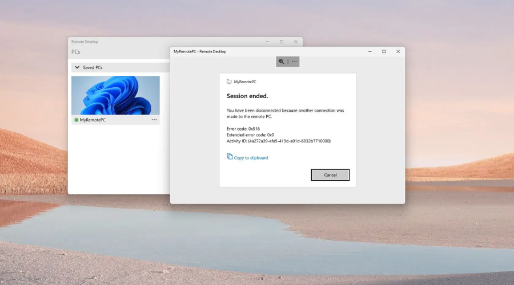Image resolution: width=514 pixels, height=285 pixels.
Task: Click the zoom magnifier icon in connection bar
Action: [281, 62]
